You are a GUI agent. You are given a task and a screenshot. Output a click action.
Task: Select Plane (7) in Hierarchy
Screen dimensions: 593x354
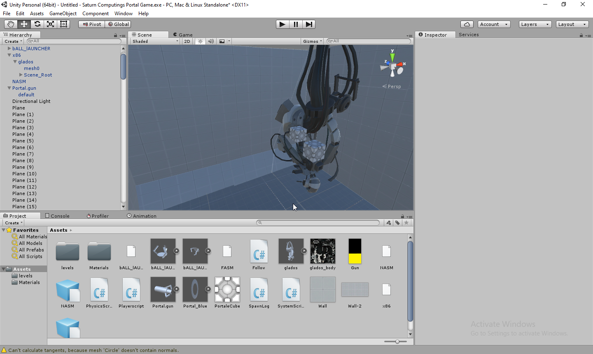[23, 154]
